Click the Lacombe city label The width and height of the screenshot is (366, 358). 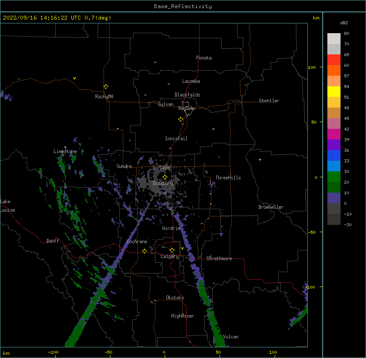coord(191,81)
